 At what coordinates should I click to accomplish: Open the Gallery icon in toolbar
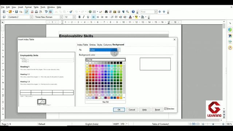[115, 12]
